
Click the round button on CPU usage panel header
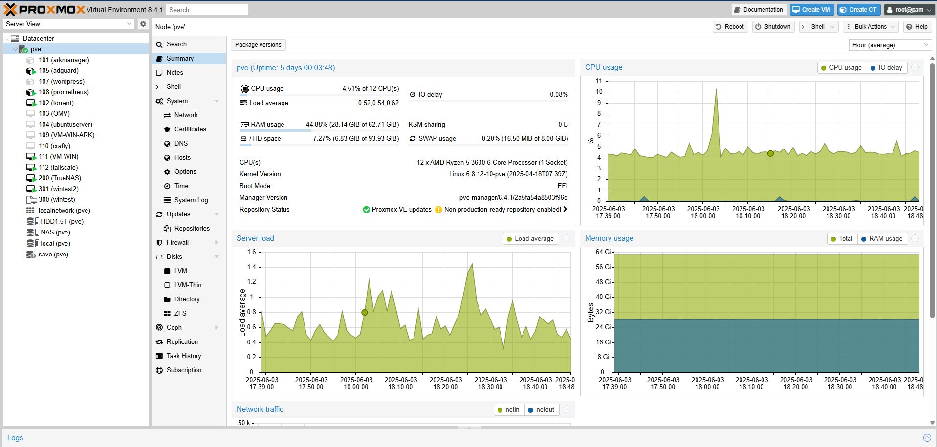pyautogui.click(x=915, y=68)
